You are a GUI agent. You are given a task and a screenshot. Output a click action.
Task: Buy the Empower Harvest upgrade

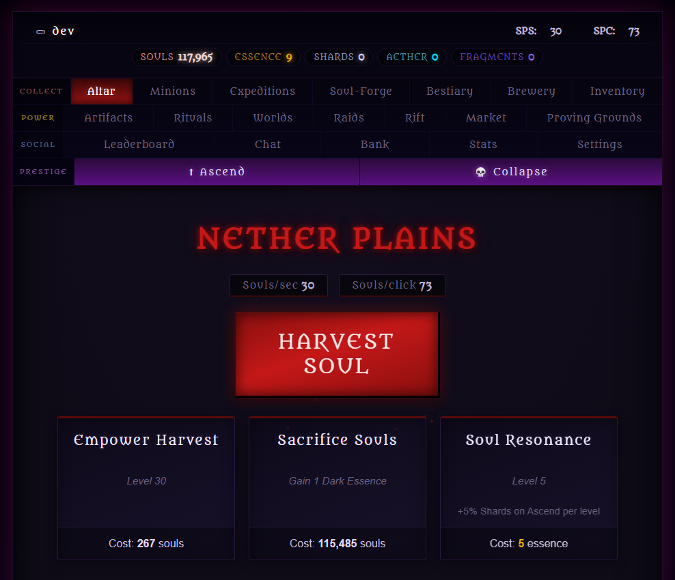(x=146, y=489)
